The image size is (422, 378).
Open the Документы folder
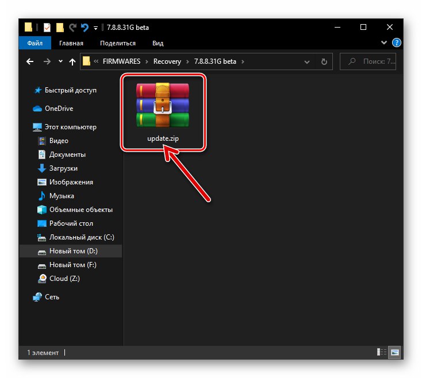pyautogui.click(x=67, y=155)
